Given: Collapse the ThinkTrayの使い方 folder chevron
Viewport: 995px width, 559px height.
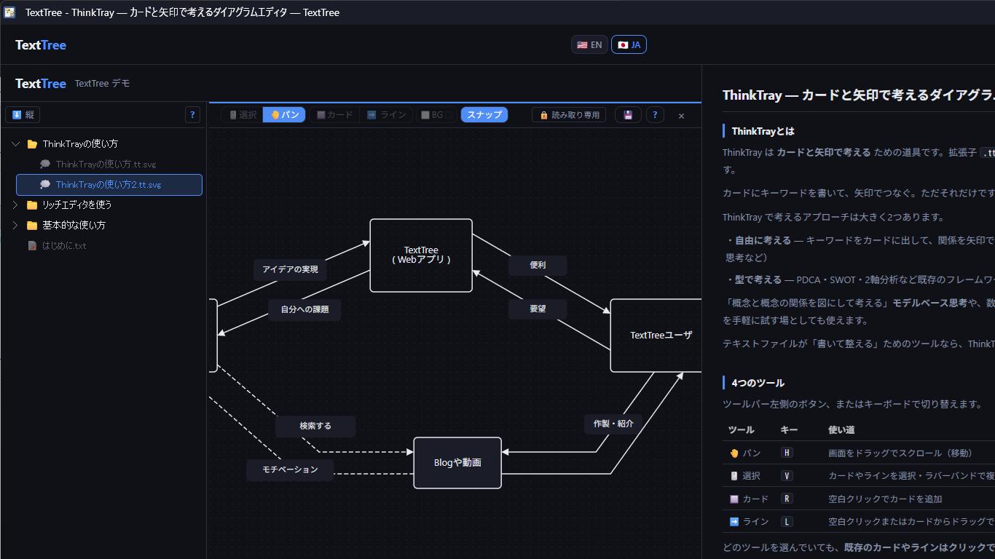Looking at the screenshot, I should (x=16, y=144).
